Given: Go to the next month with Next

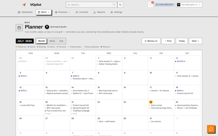Looking at the screenshot, I should coord(195,41).
